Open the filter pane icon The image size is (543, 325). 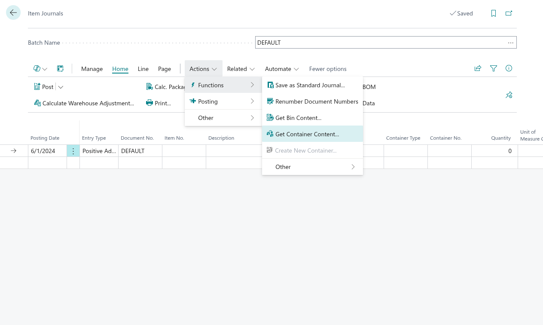[494, 68]
